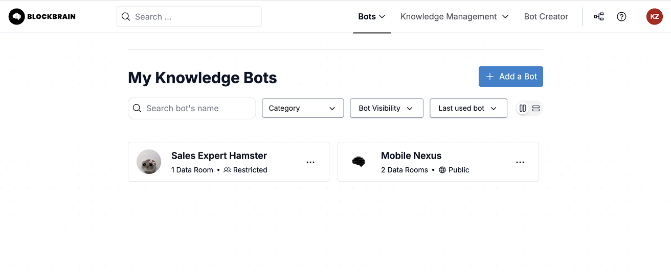Viewport: 671px width, 278px height.
Task: Click the Sales Expert Hamster avatar
Action: pyautogui.click(x=149, y=162)
